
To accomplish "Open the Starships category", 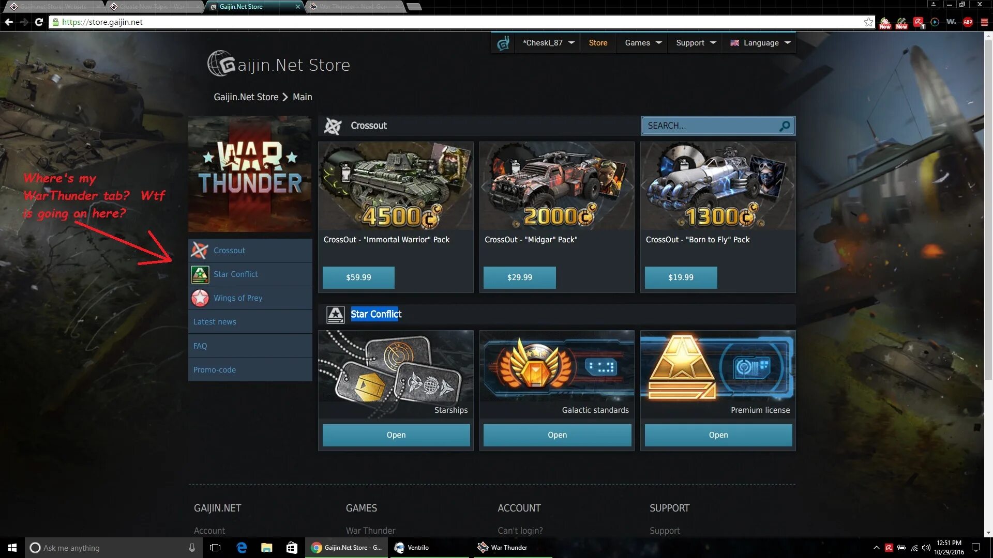I will coord(396,435).
